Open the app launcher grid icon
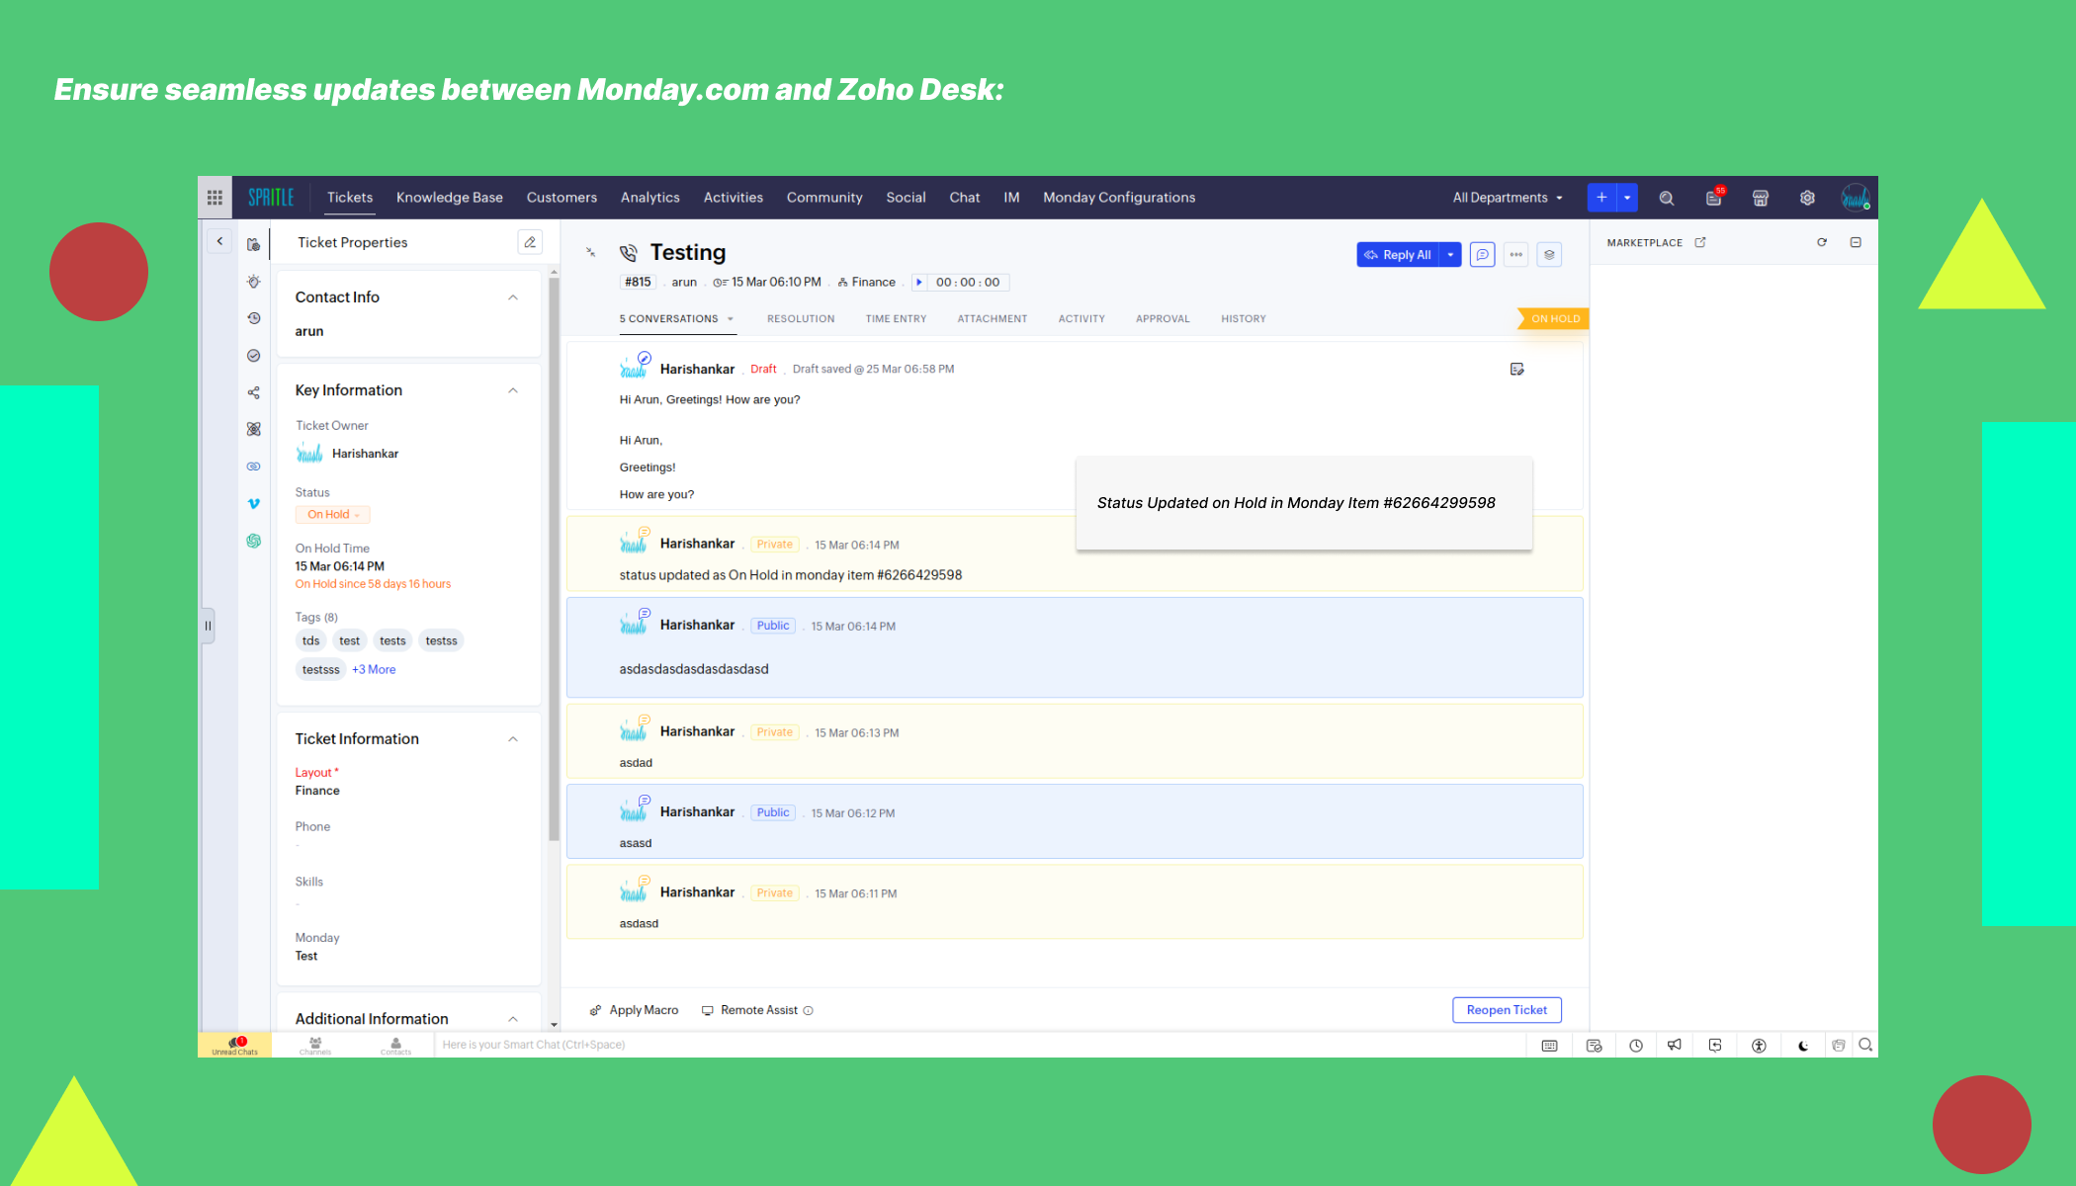This screenshot has width=2076, height=1186. coord(215,198)
